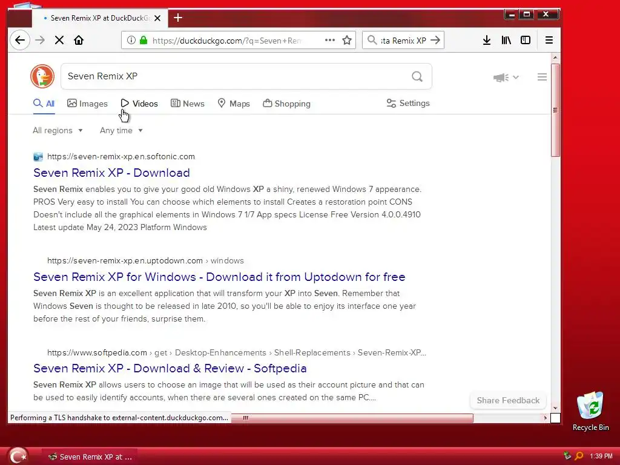Toggle the sidebar icon in the toolbar

[526, 40]
